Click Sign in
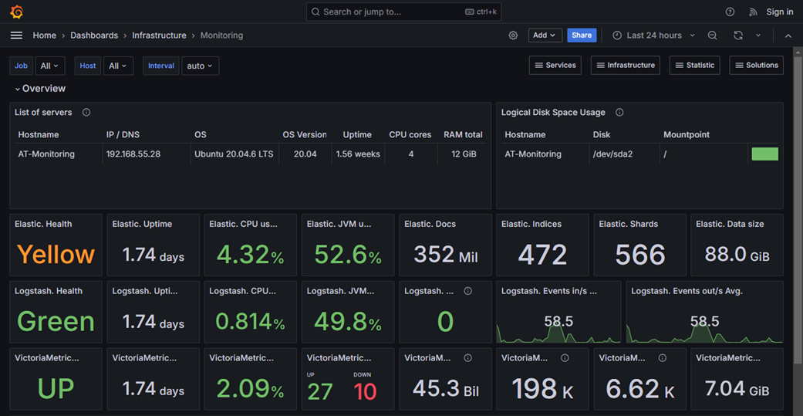This screenshot has width=803, height=416. tap(780, 12)
